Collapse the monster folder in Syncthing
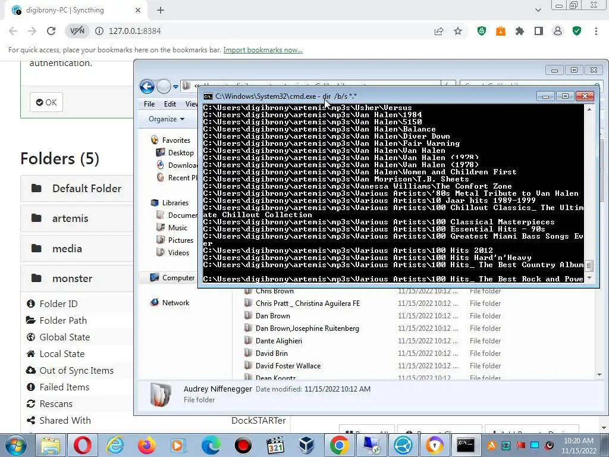The height and width of the screenshot is (457, 609). [x=77, y=278]
